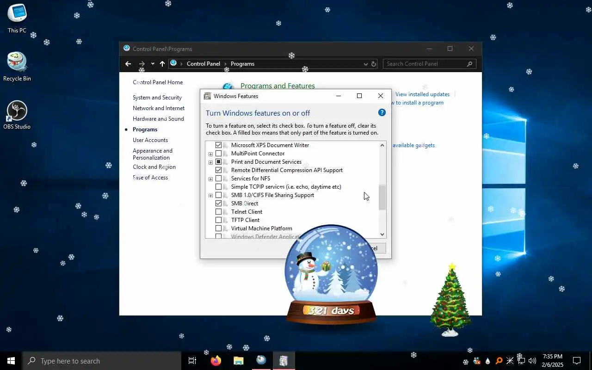Click the chevron after Control Panel breadcrumb
The height and width of the screenshot is (370, 592).
pyautogui.click(x=226, y=64)
